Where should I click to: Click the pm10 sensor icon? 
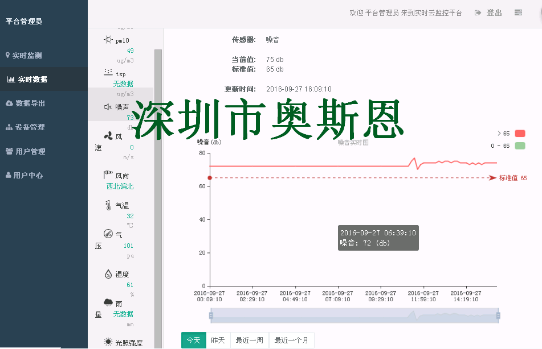[108, 40]
